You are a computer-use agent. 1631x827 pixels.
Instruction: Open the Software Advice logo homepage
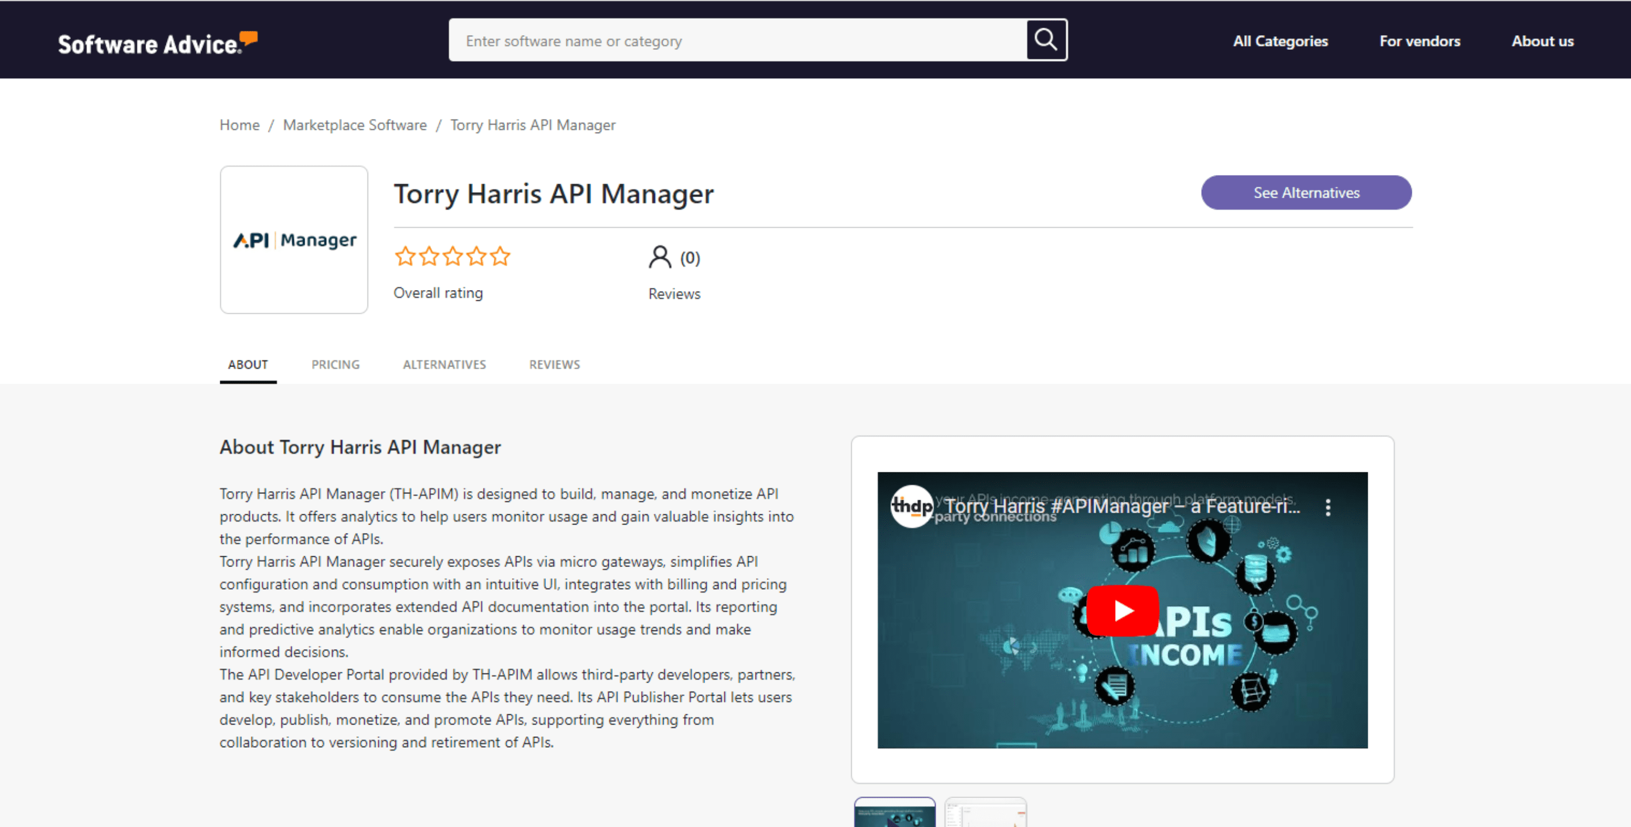point(157,43)
